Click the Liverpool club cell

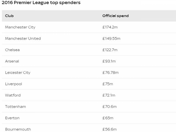13,84
